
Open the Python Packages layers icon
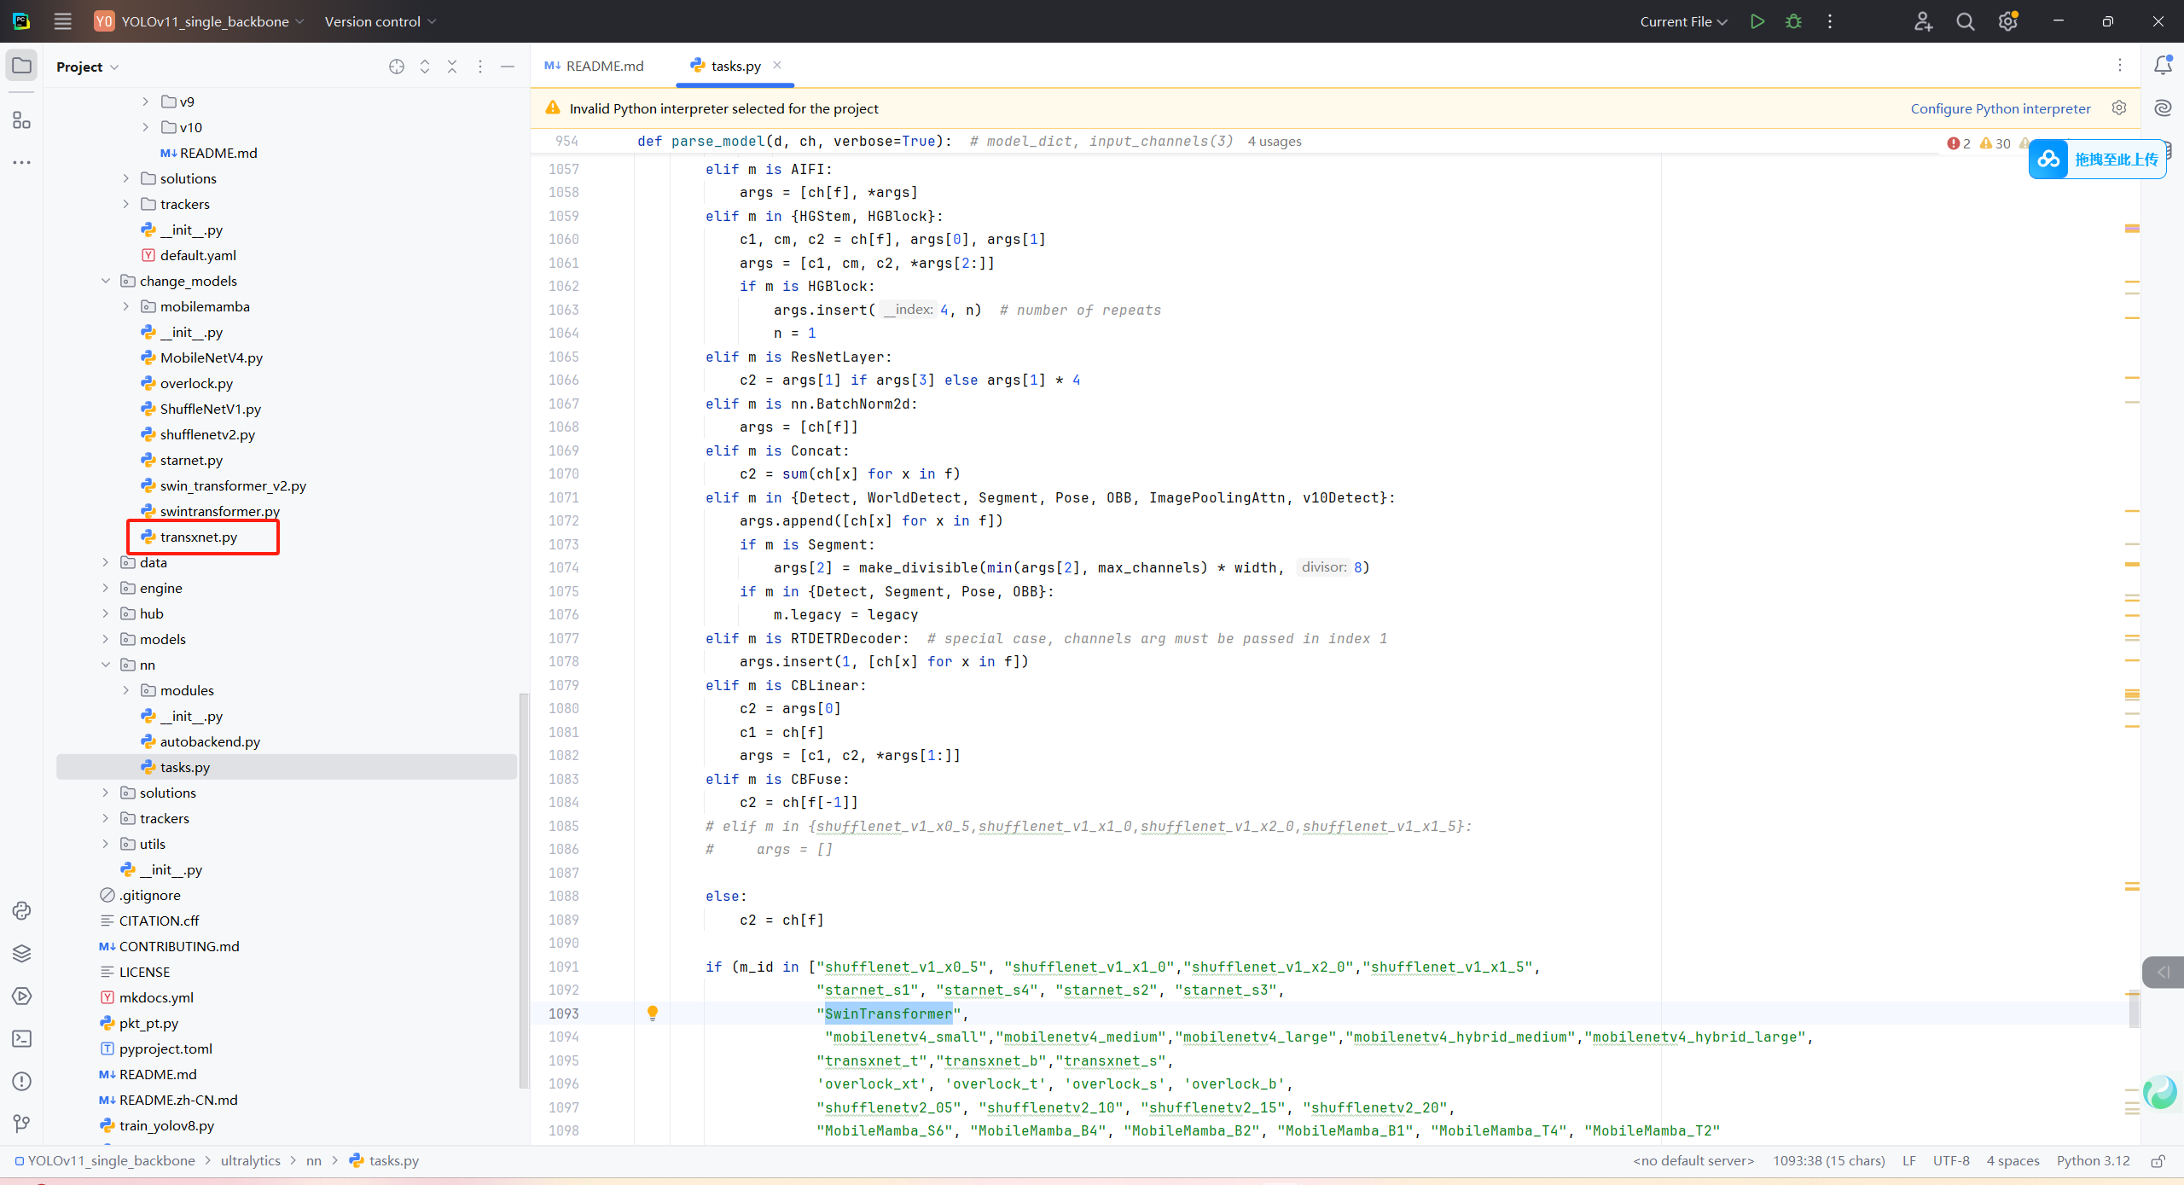[22, 953]
